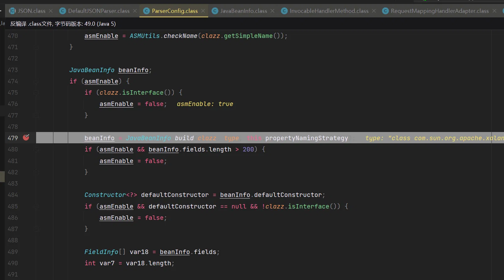The height and width of the screenshot is (280, 504).
Task: Collapse the code block at line 474
Action: coord(36,82)
